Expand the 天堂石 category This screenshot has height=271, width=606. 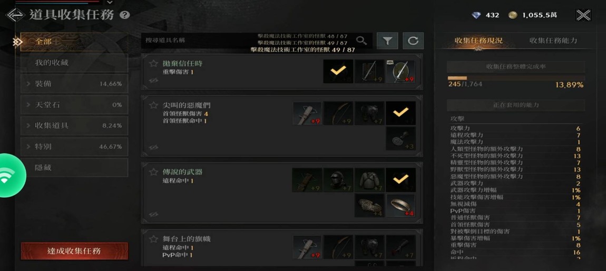coord(74,105)
